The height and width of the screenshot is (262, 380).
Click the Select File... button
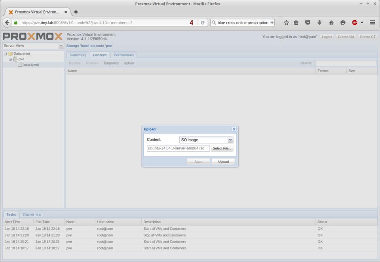pos(222,148)
